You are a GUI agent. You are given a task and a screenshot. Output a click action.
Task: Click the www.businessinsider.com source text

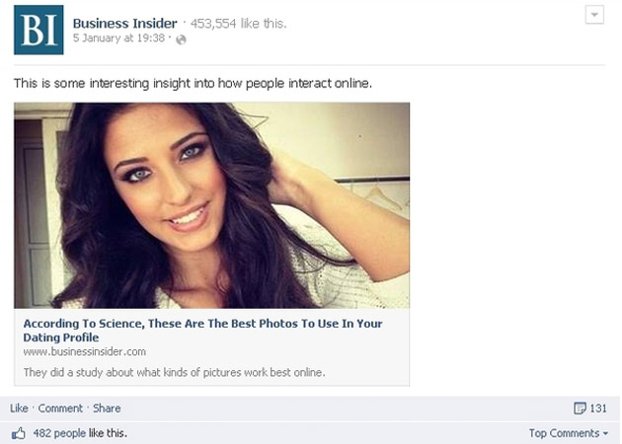(85, 351)
